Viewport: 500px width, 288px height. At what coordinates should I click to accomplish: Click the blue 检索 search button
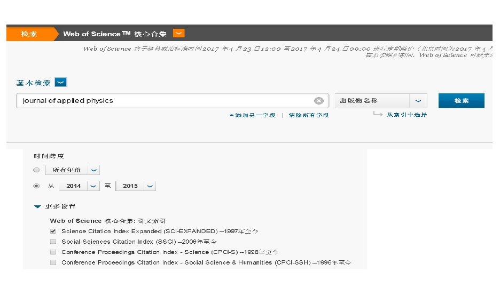click(x=461, y=101)
